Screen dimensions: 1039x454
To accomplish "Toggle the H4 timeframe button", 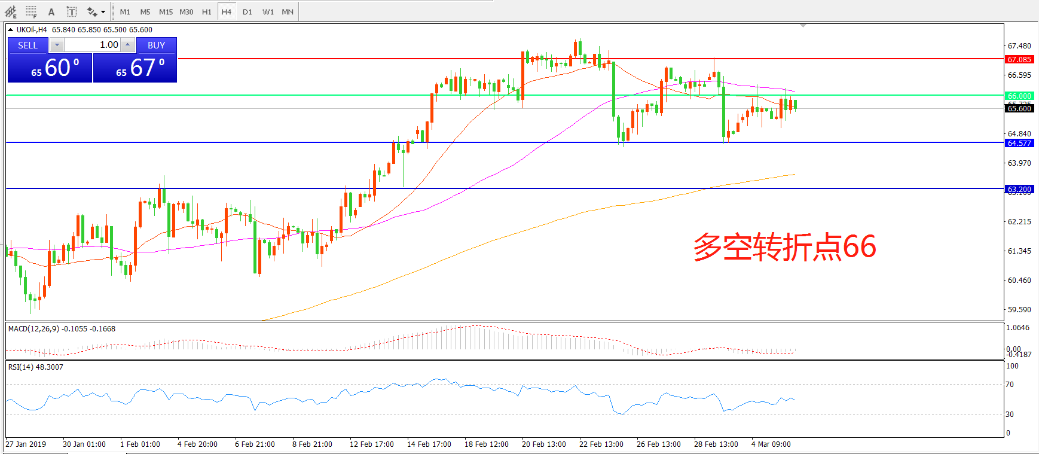I will pos(226,12).
